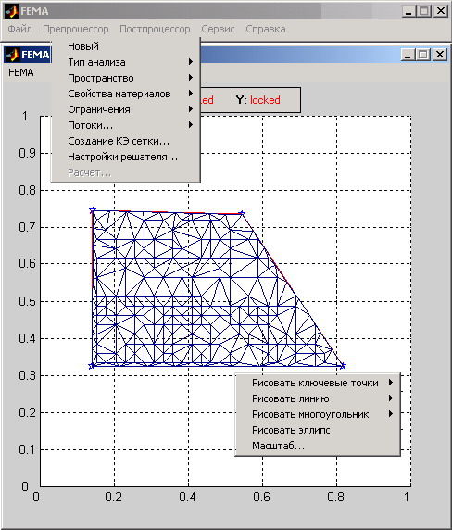
Task: Toggle the Y: locked indicator
Action: [258, 100]
